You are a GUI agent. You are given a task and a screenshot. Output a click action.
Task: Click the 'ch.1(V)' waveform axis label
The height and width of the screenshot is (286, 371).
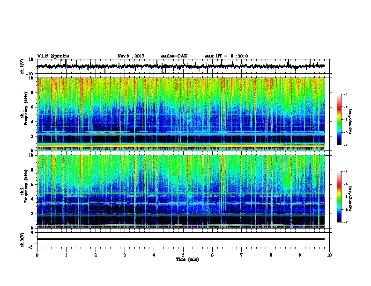pos(22,66)
